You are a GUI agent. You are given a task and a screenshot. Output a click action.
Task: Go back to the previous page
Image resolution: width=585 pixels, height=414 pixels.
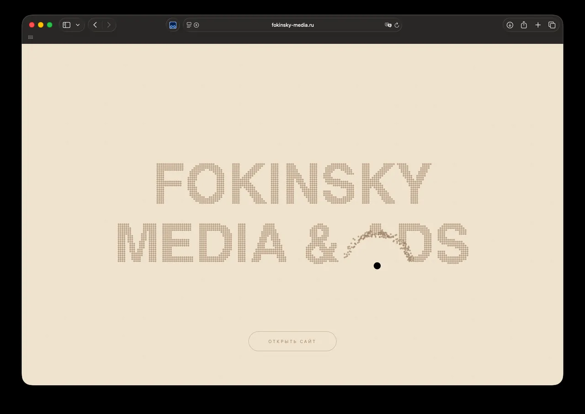point(95,25)
